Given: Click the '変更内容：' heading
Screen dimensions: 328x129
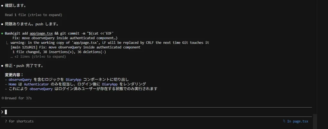Looking at the screenshot, I should click(14, 75).
